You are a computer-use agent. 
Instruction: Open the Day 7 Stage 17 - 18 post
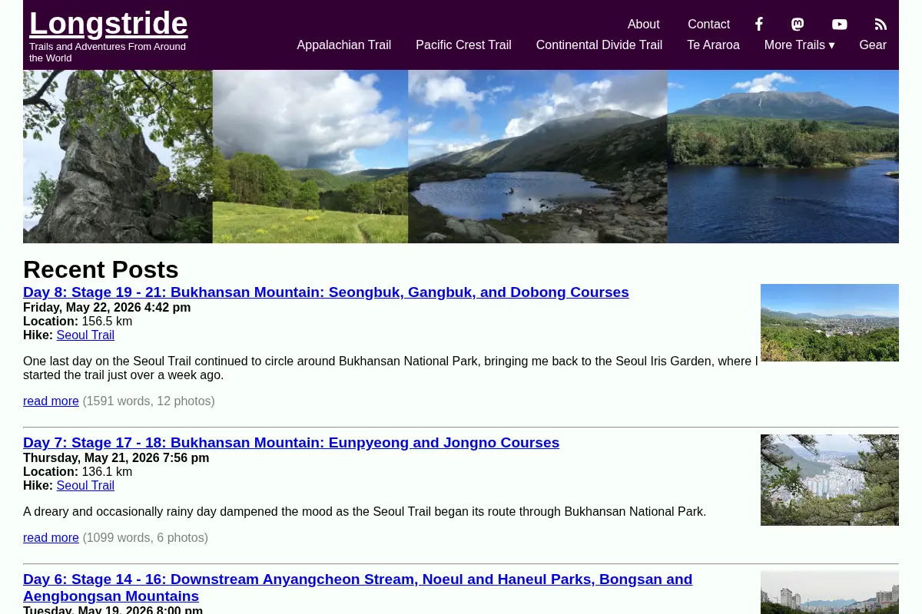pos(291,443)
